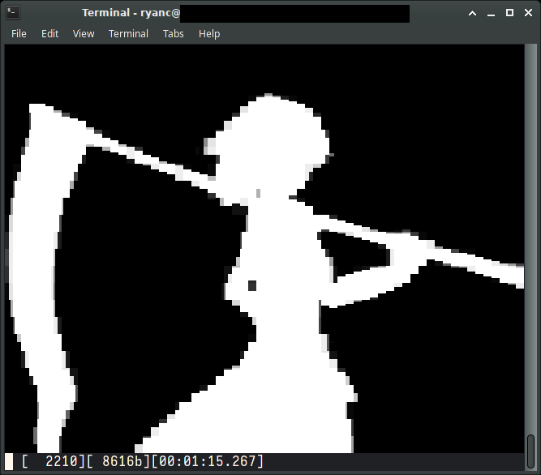Maximize the Terminal window

509,13
